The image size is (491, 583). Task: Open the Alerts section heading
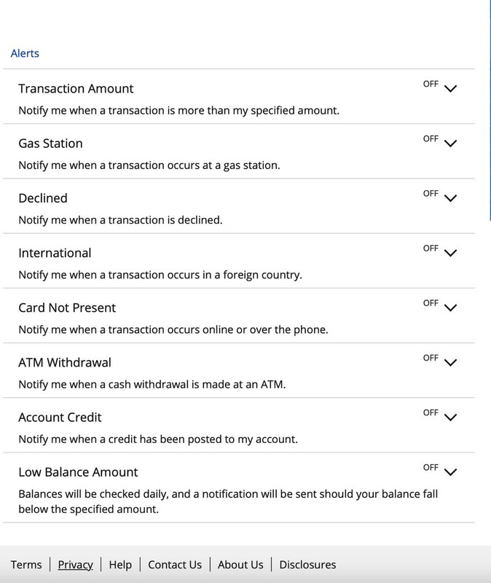[25, 53]
